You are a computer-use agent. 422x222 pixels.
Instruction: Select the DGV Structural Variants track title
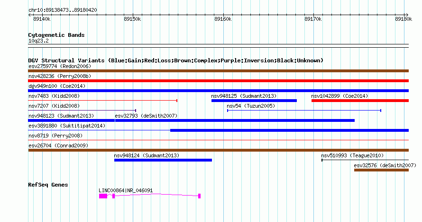tap(175, 60)
